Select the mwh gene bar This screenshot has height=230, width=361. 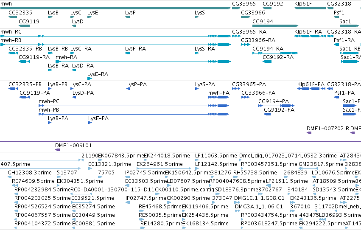pyautogui.click(x=115, y=8)
